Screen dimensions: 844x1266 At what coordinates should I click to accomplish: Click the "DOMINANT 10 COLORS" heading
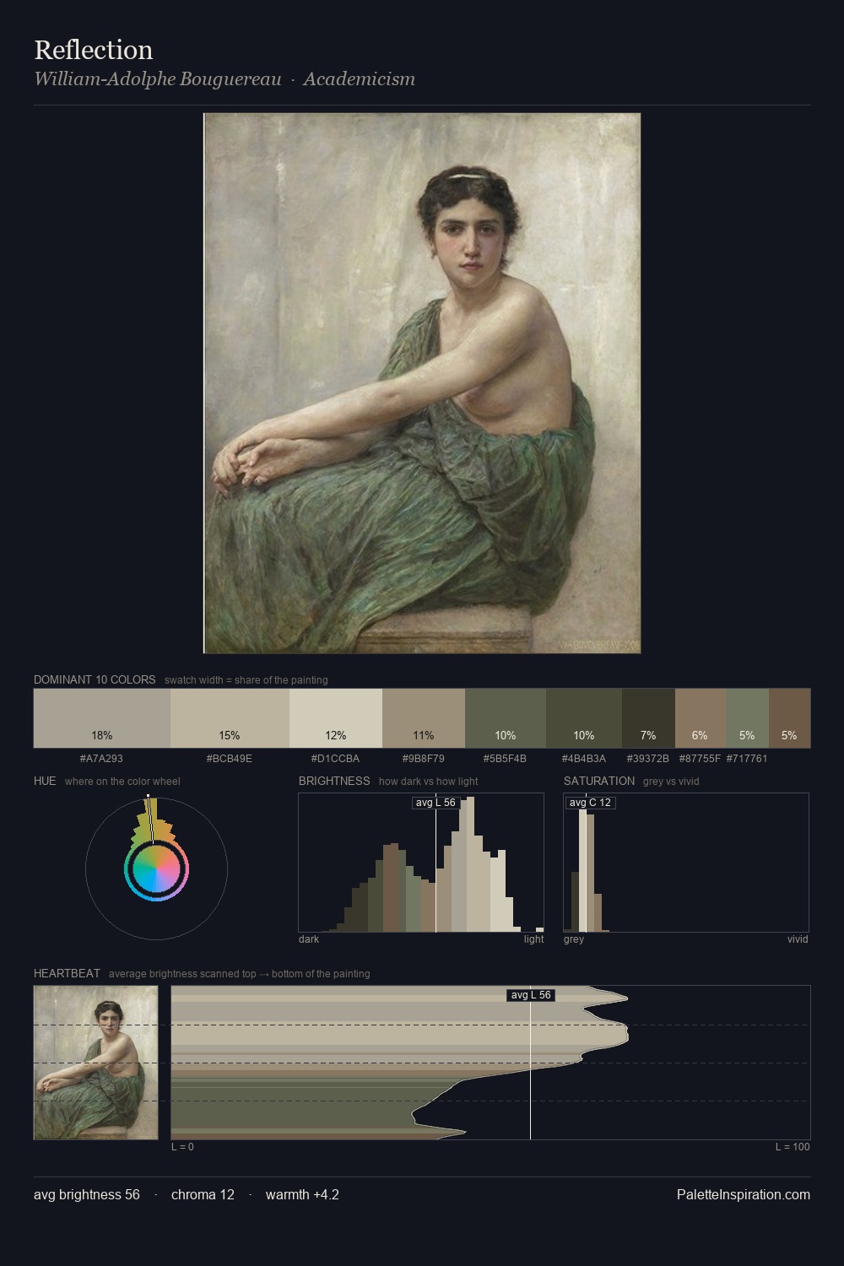[x=95, y=679]
